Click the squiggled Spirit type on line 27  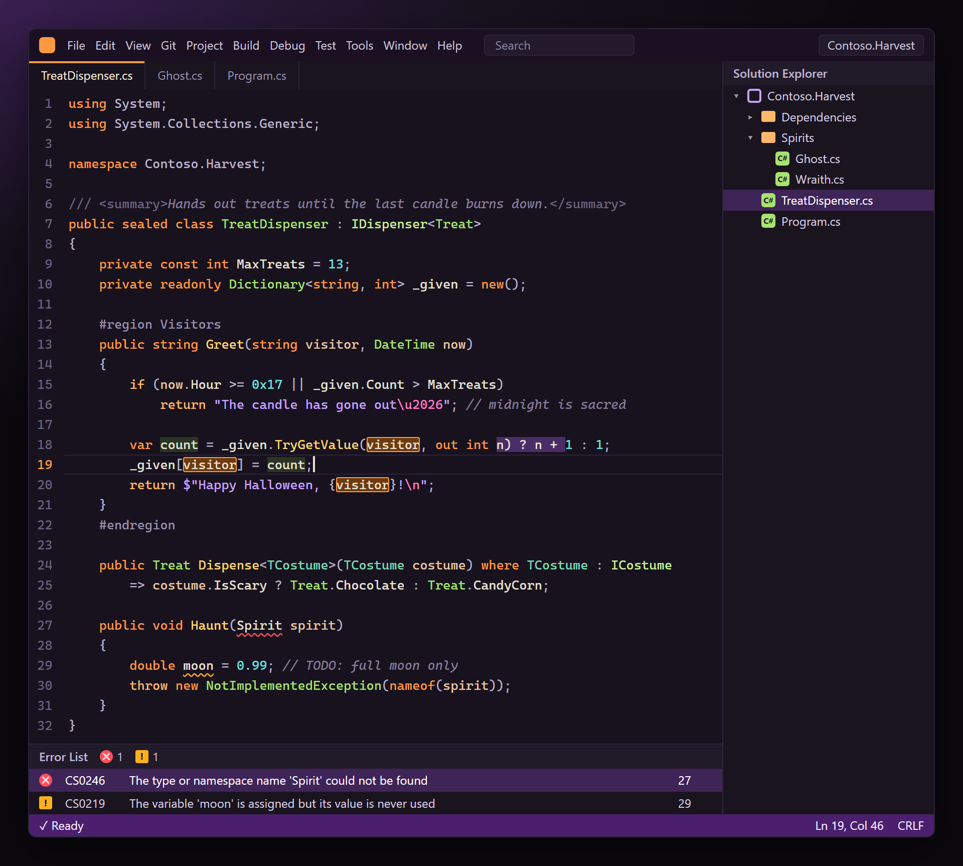click(x=259, y=626)
